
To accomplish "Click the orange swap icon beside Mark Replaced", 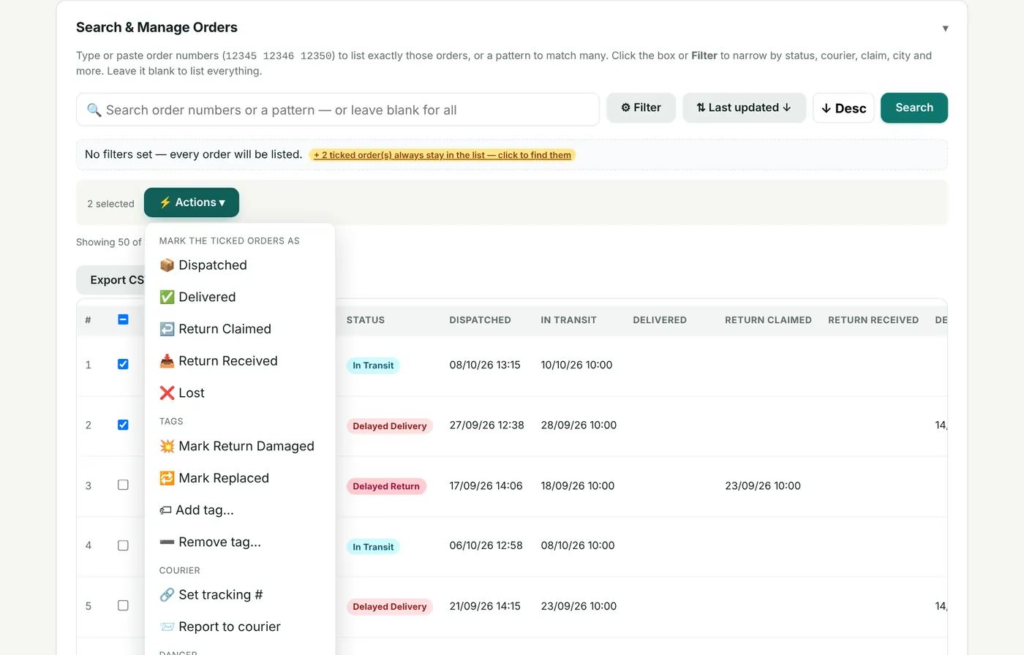I will click(x=167, y=478).
